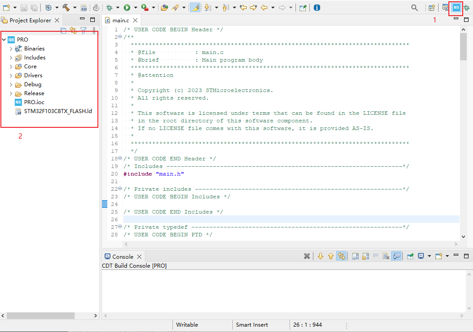Screen dimensions: 473x332
Task: Open the New dropdown arrow beside New icon
Action: [x=14, y=8]
